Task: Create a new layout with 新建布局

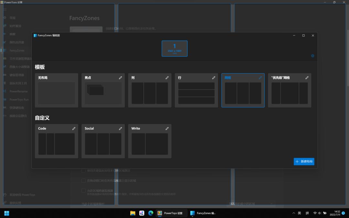Action: pos(304,161)
